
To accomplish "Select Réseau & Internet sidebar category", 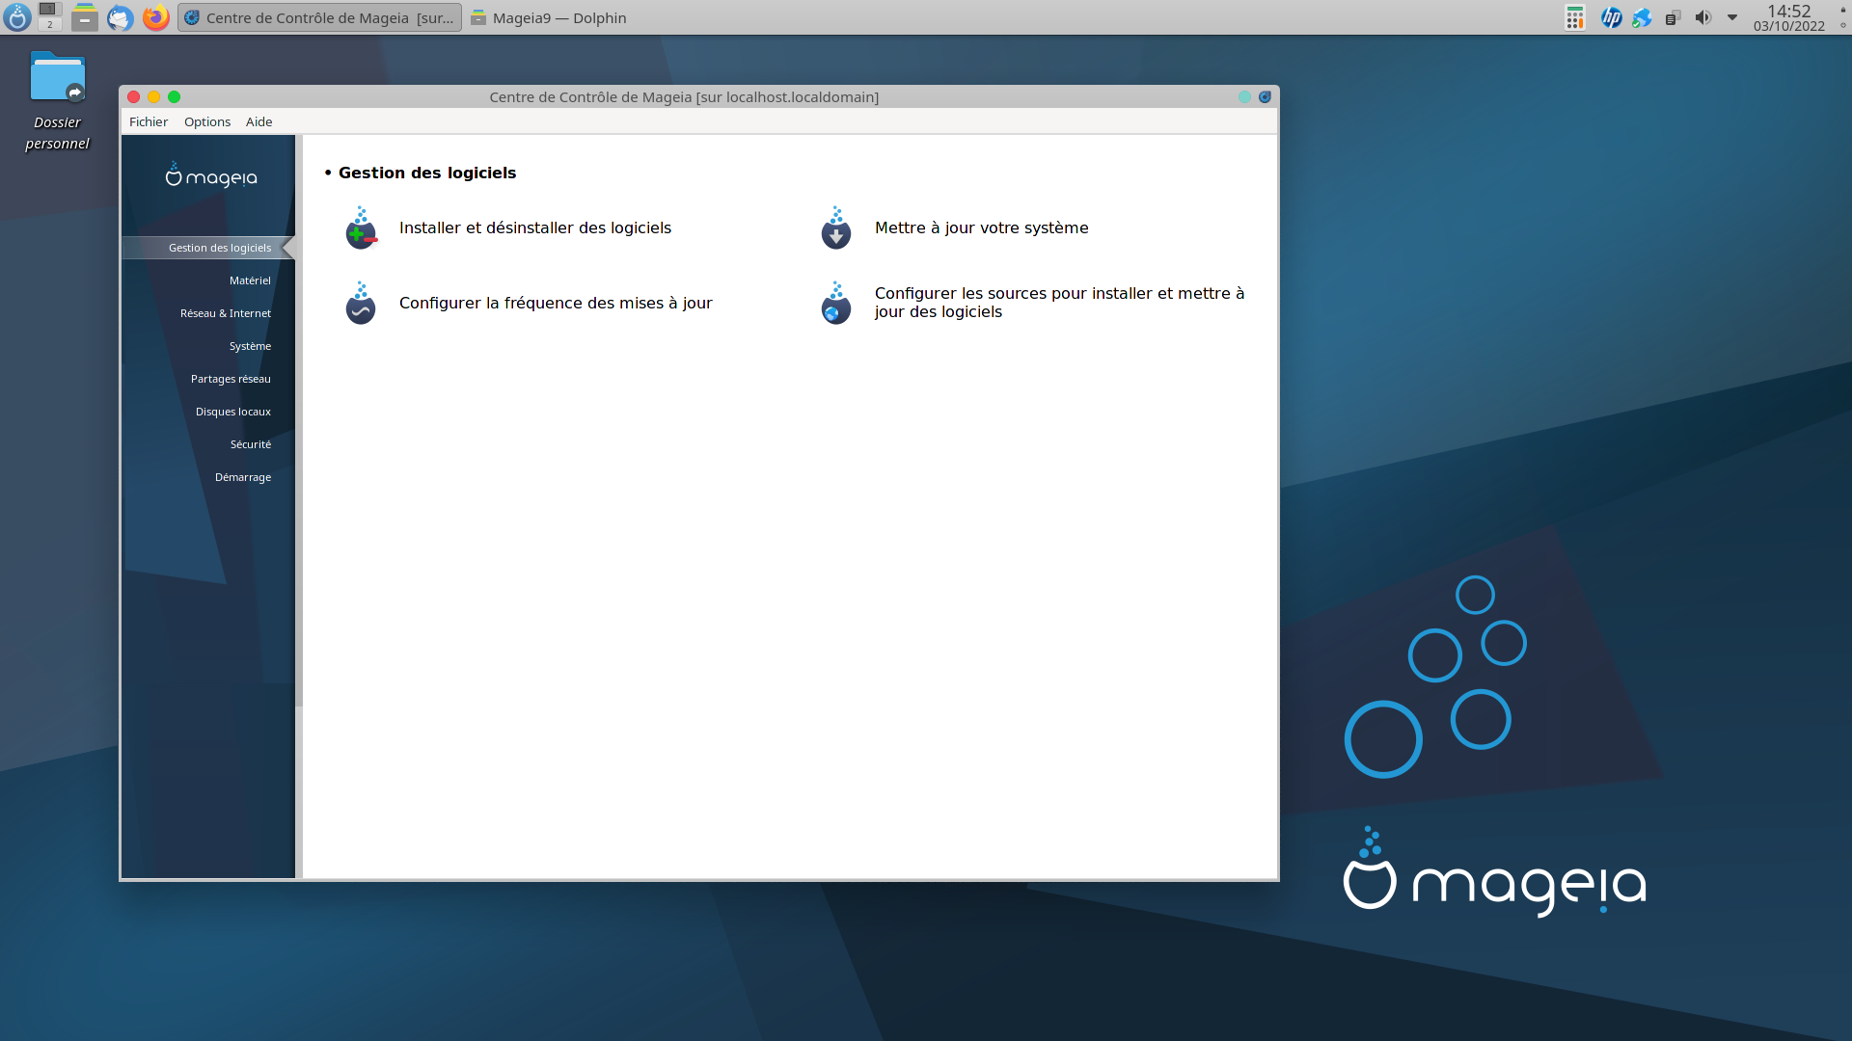I will coord(226,313).
